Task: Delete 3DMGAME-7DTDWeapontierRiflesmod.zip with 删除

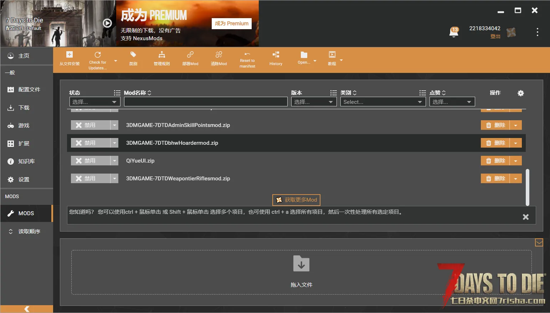Action: [x=495, y=179]
